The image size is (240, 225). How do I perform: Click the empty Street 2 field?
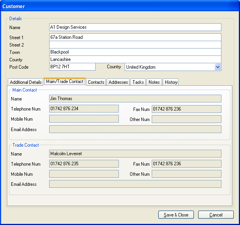coord(135,45)
